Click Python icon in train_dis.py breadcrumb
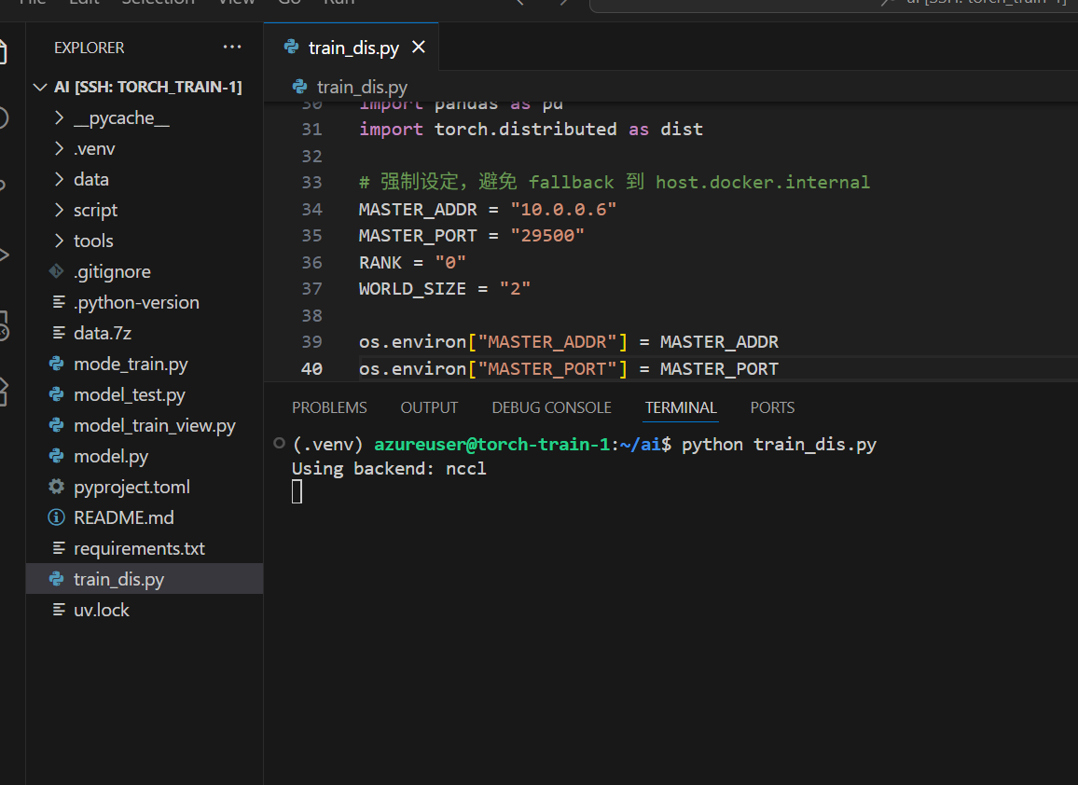 click(x=300, y=87)
